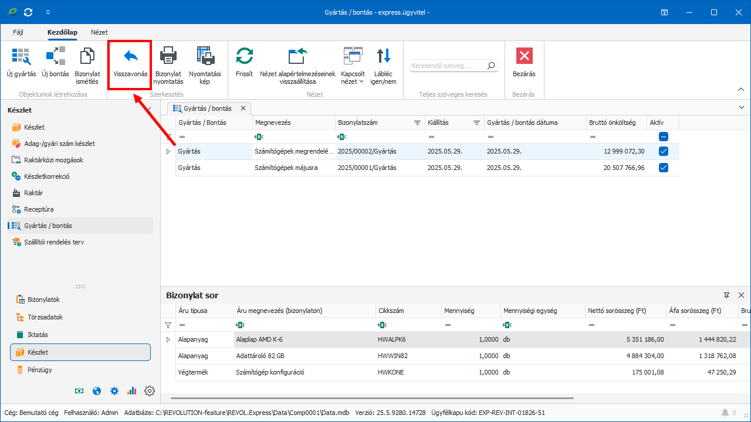751x422 pixels.
Task: Open settings gear in sidebar bottom
Action: pos(150,391)
